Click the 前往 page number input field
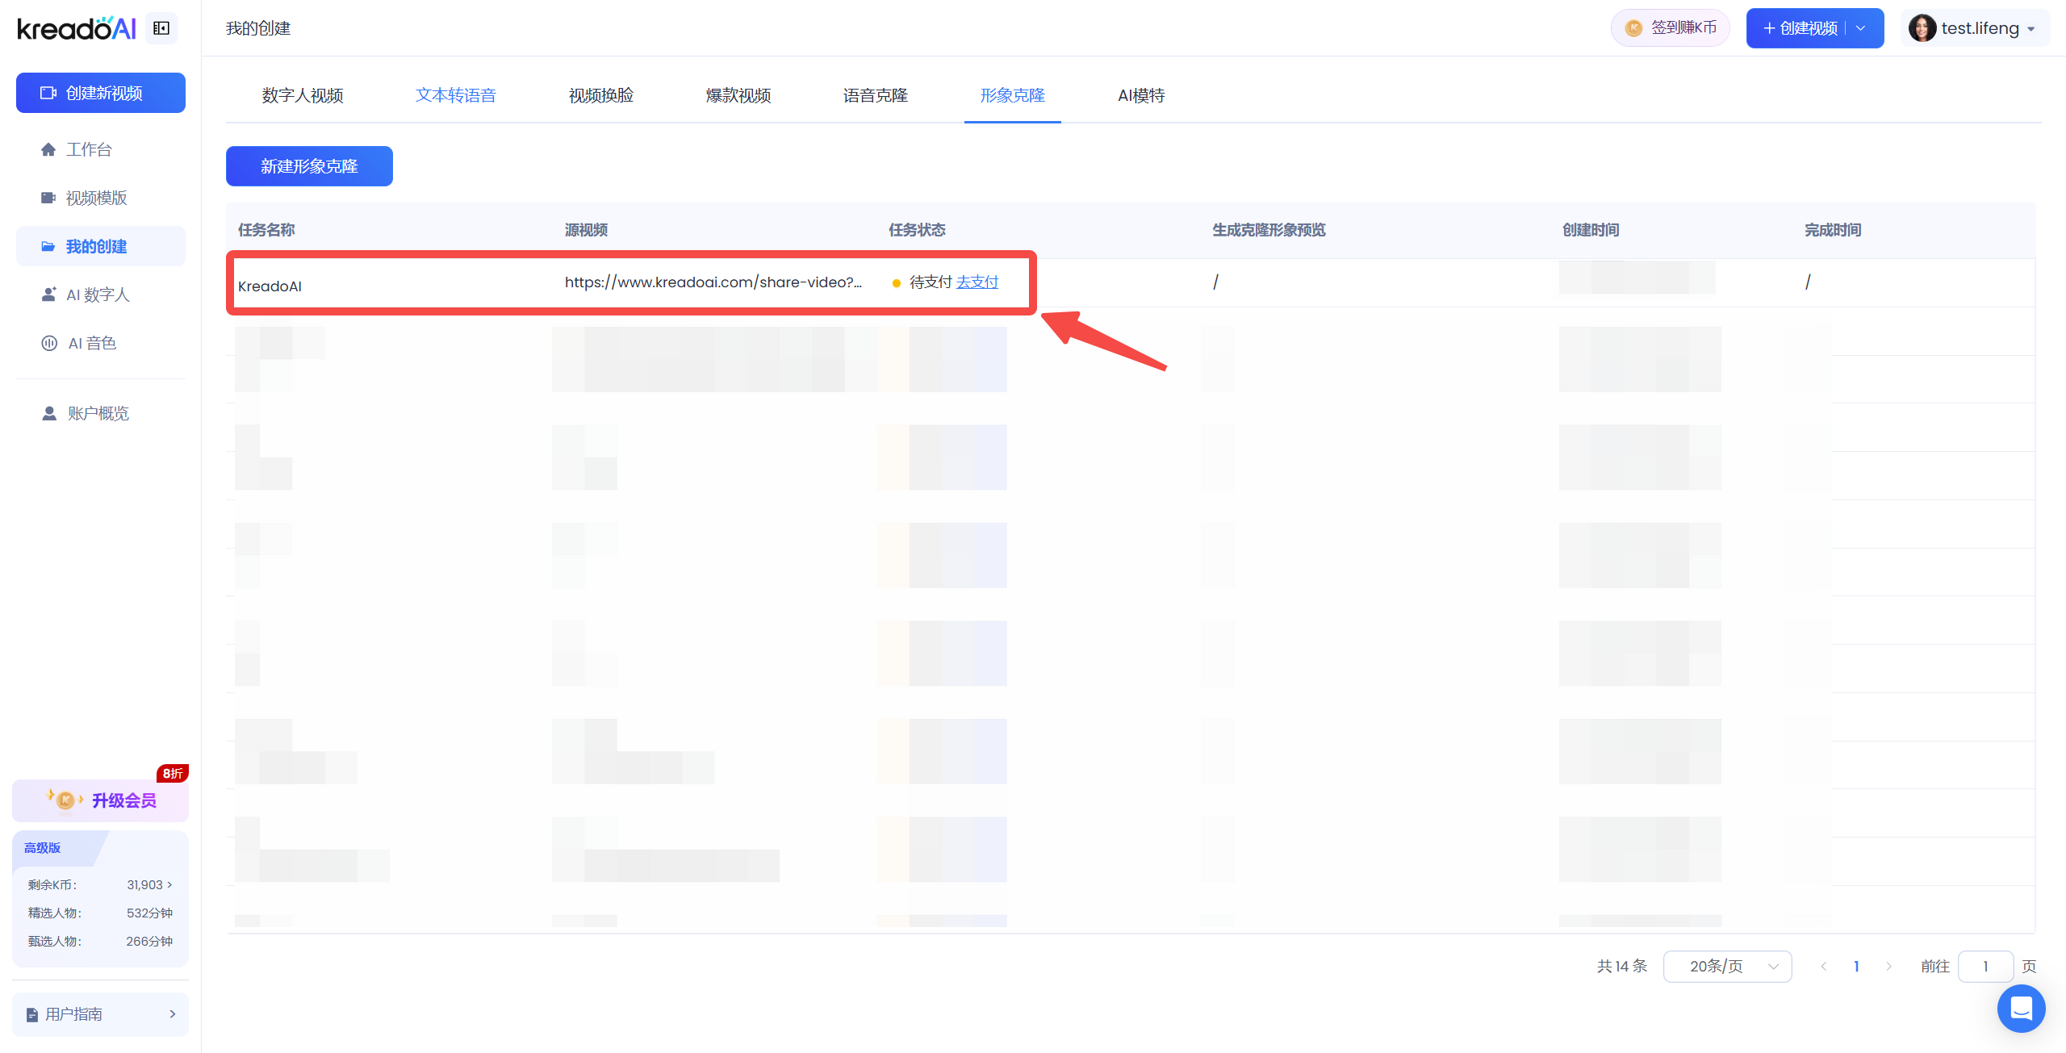Viewport: 2066px width, 1053px height. [x=1984, y=966]
